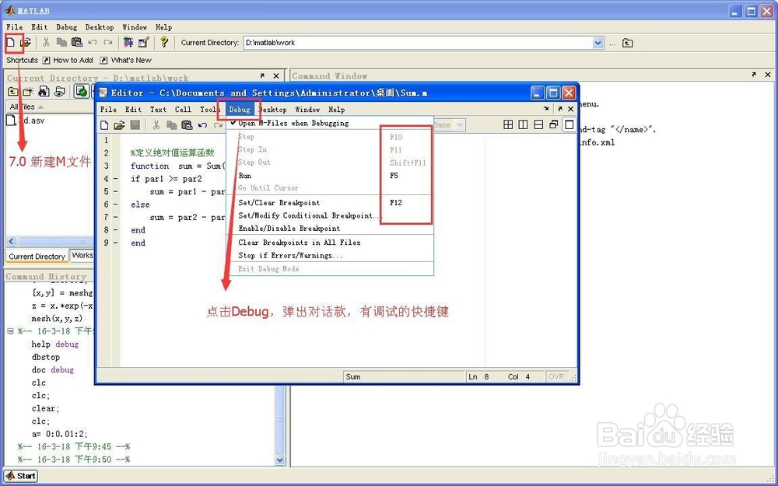Launch Simulink from main toolbar

pos(128,43)
